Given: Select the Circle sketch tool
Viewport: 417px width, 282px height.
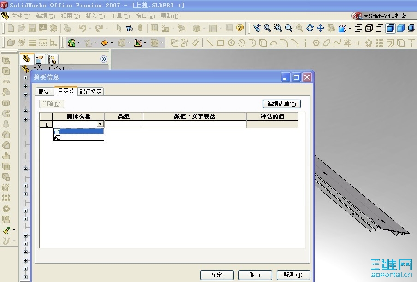Looking at the screenshot, I should (x=231, y=43).
